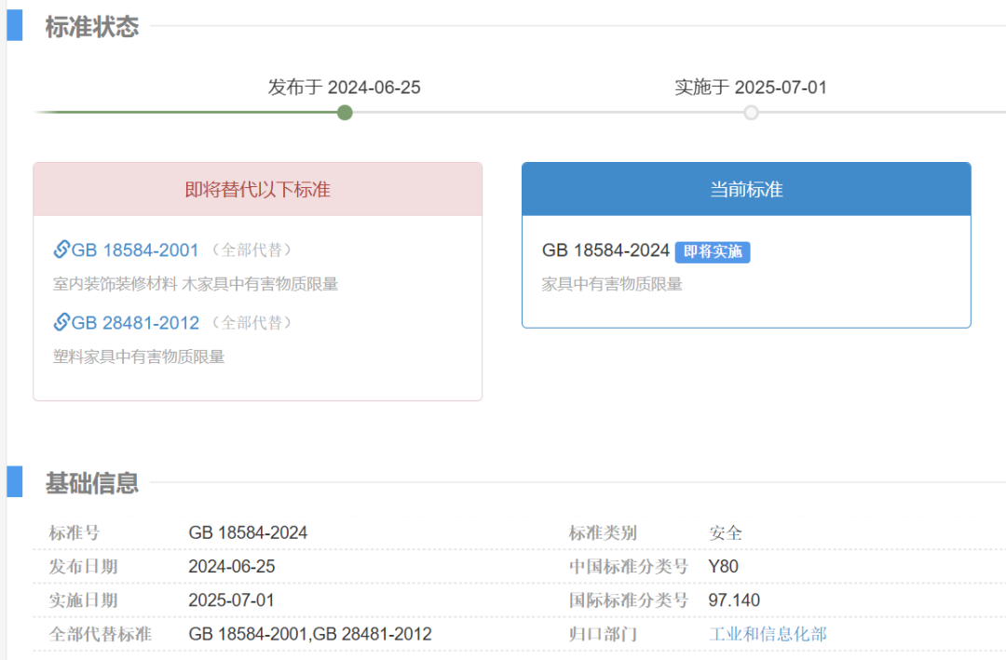Image resolution: width=1006 pixels, height=660 pixels.
Task: Select the 当前标准 blue card header
Action: pos(746,190)
